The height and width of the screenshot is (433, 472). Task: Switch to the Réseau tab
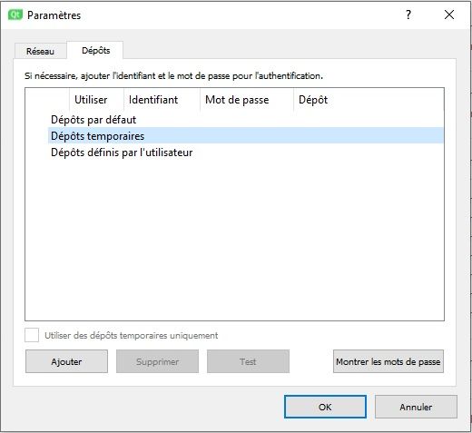40,51
